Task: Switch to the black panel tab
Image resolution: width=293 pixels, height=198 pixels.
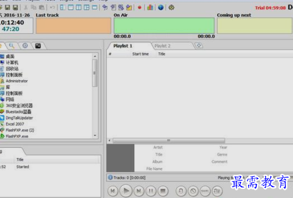Action: click(38, 46)
